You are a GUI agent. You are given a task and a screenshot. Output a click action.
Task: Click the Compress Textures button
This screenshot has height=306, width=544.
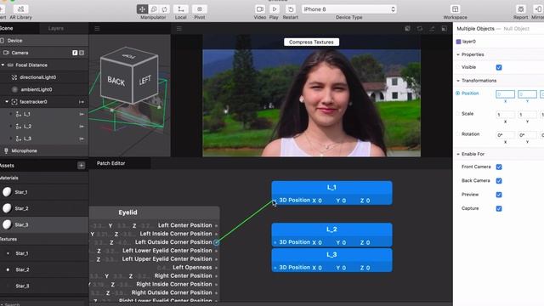point(311,42)
